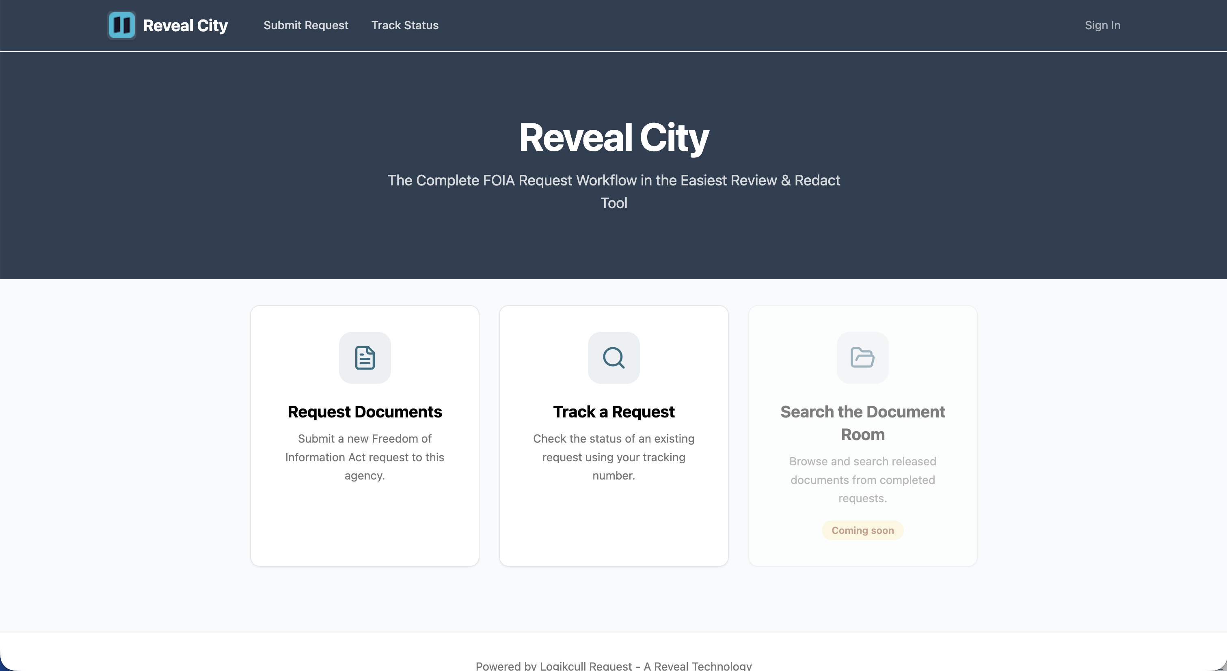This screenshot has height=671, width=1227.
Task: Select the Search the Document Room heading
Action: point(863,423)
